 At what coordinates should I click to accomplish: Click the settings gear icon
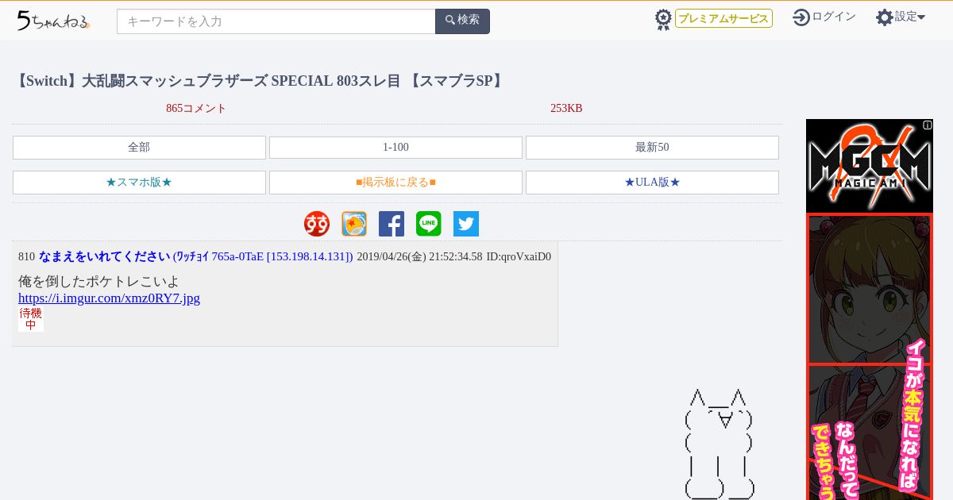[885, 17]
